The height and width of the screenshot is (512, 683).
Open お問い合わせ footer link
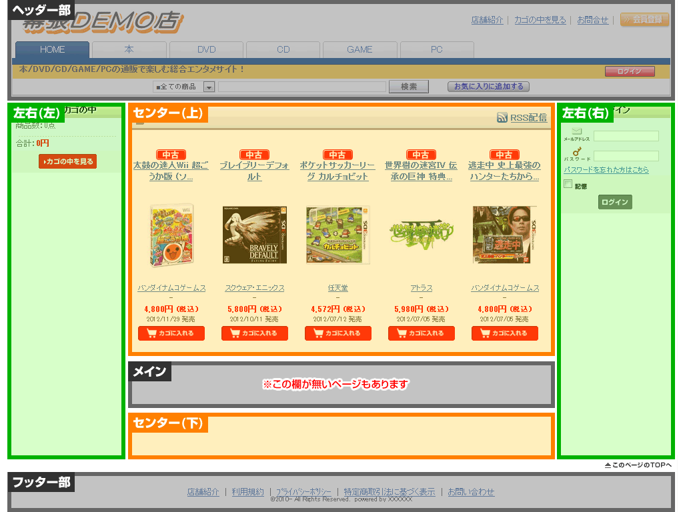pos(471,492)
